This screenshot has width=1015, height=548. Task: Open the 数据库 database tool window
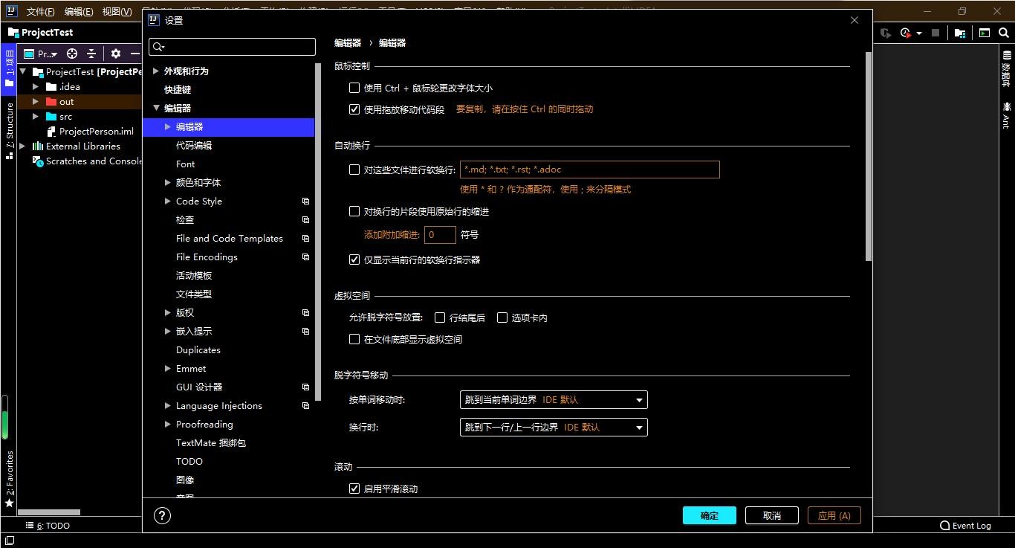(1007, 69)
